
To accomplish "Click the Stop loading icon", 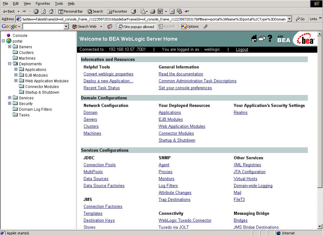I will coord(36,11).
